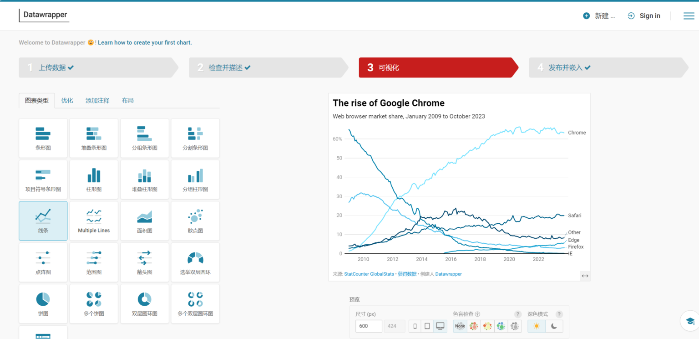This screenshot has width=699, height=339.
Task: Open the 新建 create-new dropdown
Action: click(599, 16)
